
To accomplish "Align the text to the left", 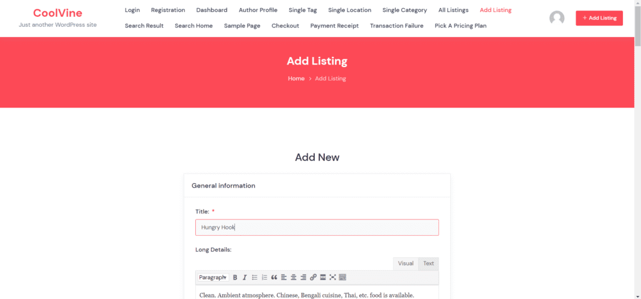I will pyautogui.click(x=284, y=277).
